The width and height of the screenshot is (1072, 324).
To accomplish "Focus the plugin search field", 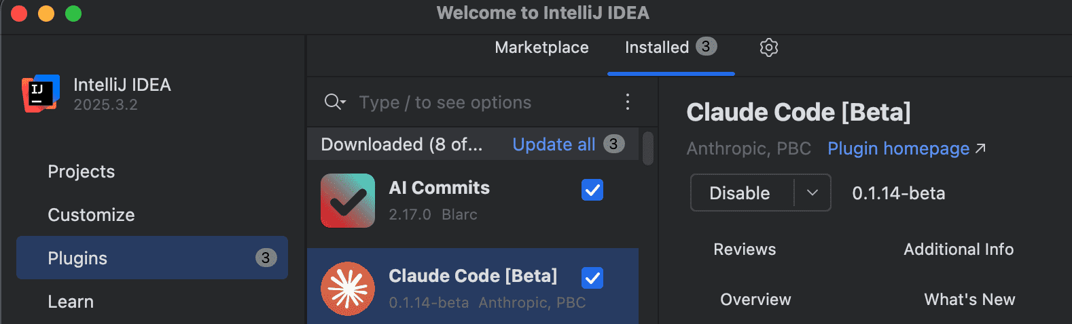I will point(476,102).
